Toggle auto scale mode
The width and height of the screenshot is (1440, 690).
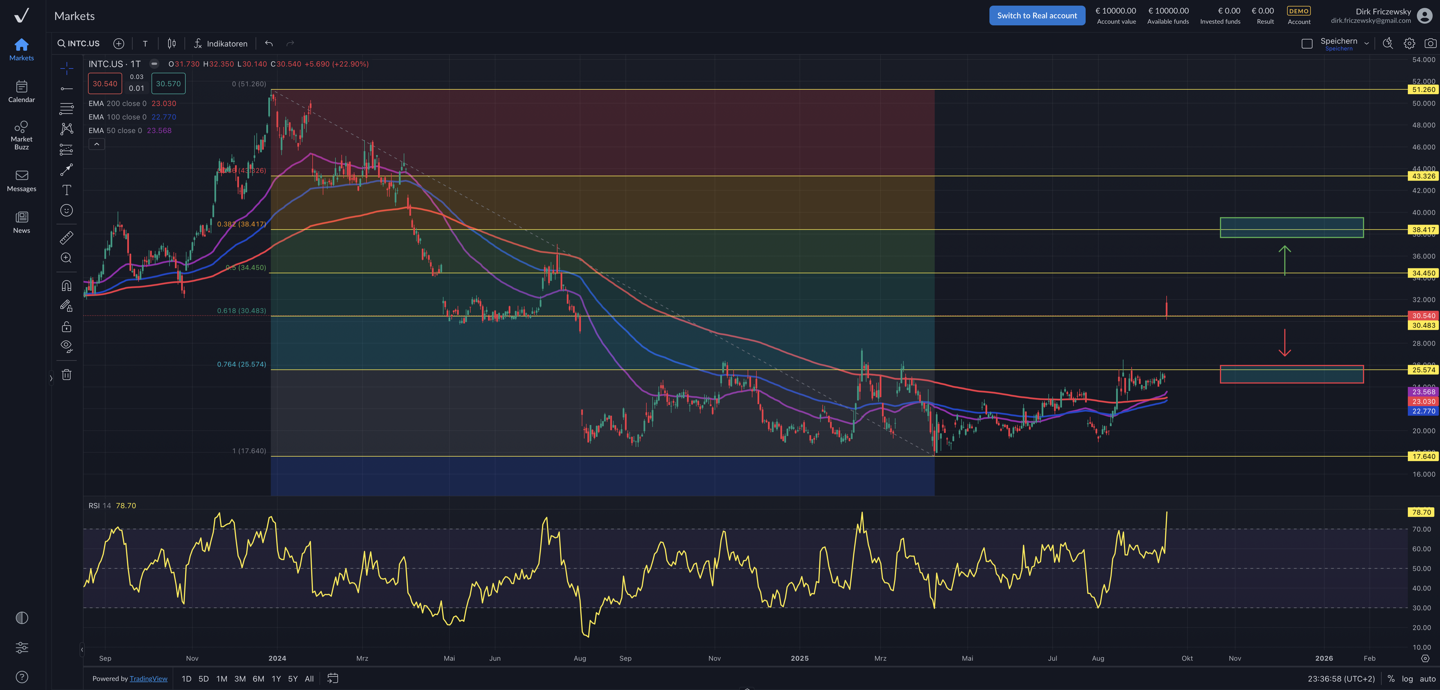(1427, 679)
